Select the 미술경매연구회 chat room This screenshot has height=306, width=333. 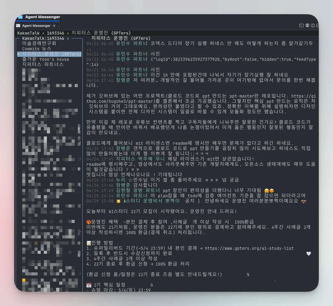click(39, 43)
